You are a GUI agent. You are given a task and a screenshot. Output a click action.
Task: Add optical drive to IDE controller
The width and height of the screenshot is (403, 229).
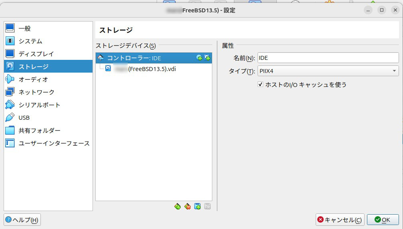pyautogui.click(x=199, y=58)
